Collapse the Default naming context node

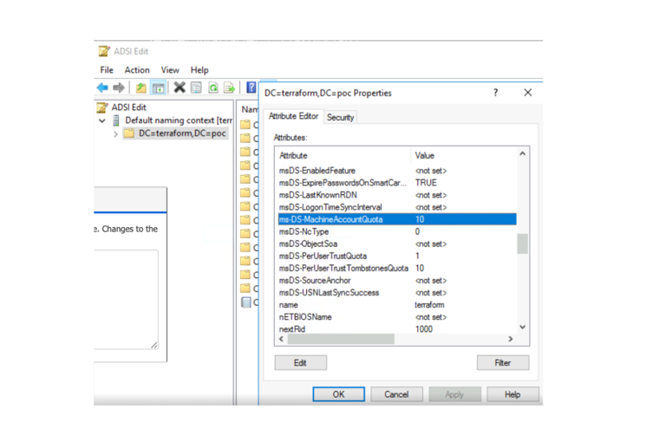coord(102,120)
